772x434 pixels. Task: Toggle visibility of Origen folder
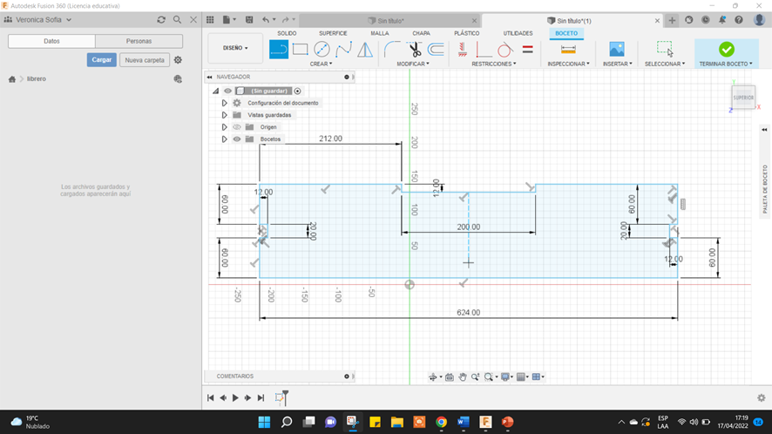click(x=236, y=127)
